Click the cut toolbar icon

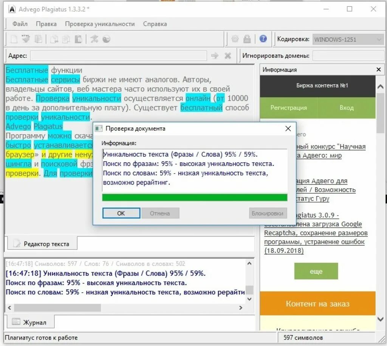click(x=54, y=39)
